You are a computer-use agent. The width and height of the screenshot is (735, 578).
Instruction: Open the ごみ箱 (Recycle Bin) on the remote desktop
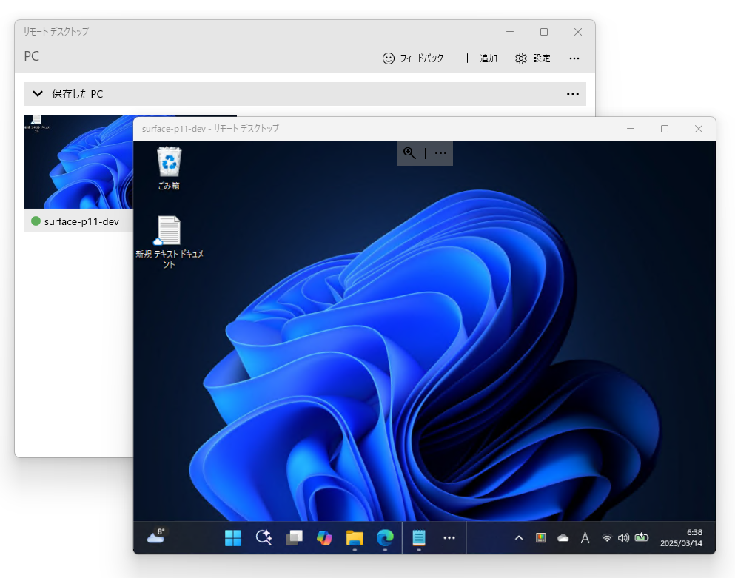[168, 161]
